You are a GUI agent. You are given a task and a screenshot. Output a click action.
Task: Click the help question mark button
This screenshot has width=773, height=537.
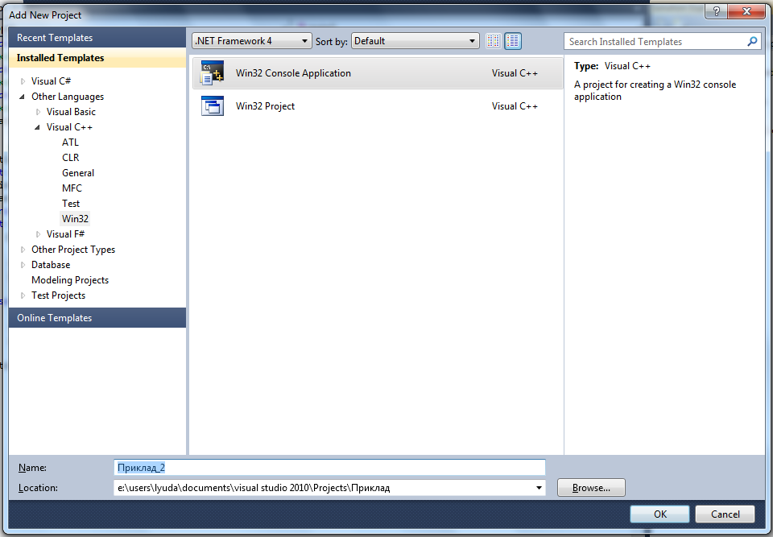click(x=716, y=10)
